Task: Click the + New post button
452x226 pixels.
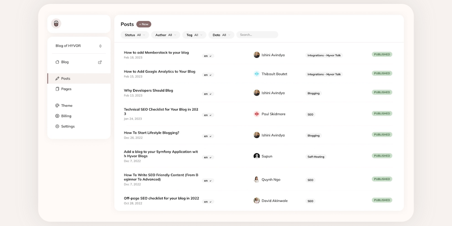Action: (143, 24)
